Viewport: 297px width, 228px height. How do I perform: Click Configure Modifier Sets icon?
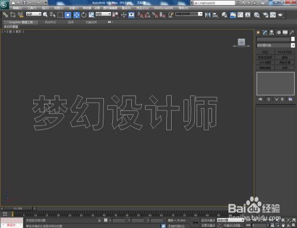(x=290, y=99)
